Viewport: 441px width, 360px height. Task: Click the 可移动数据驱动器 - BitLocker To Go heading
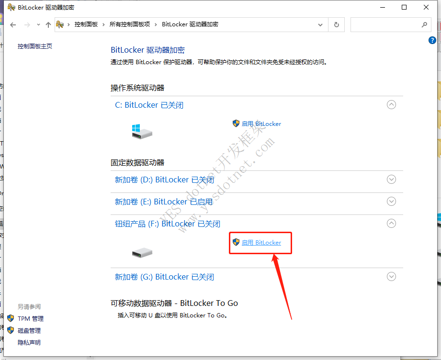tap(174, 303)
